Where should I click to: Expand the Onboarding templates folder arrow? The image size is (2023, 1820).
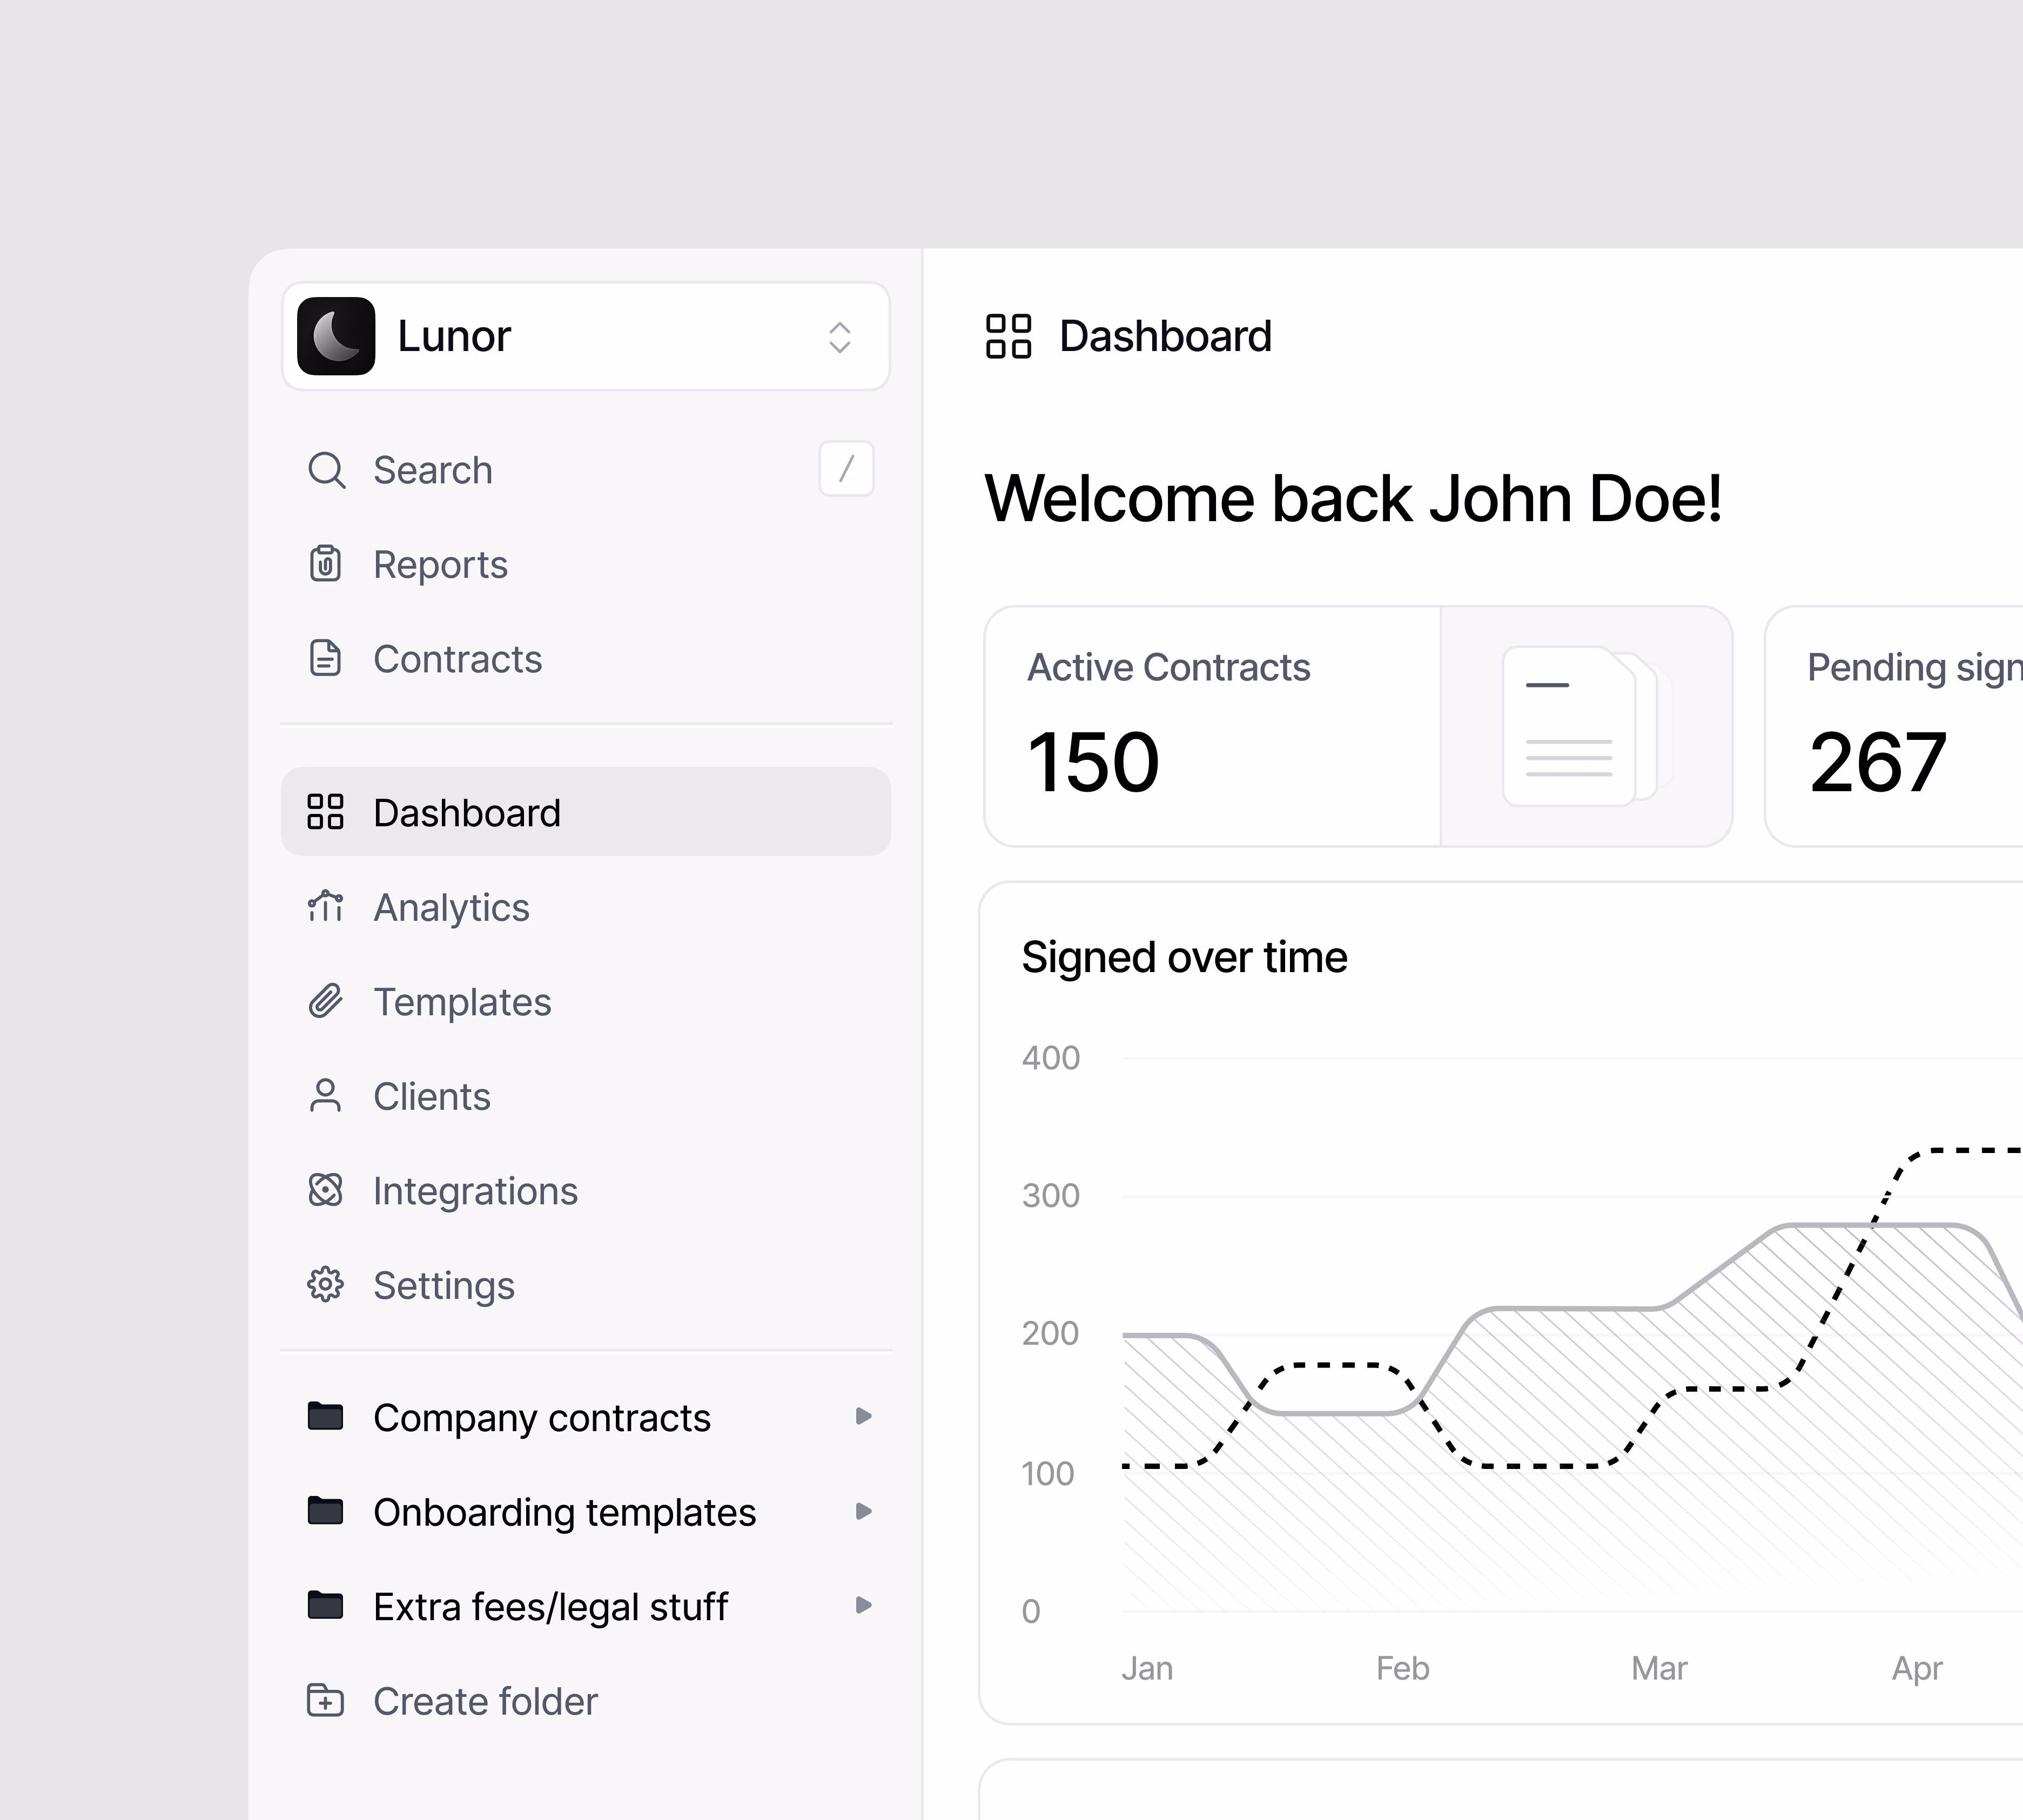(864, 1511)
